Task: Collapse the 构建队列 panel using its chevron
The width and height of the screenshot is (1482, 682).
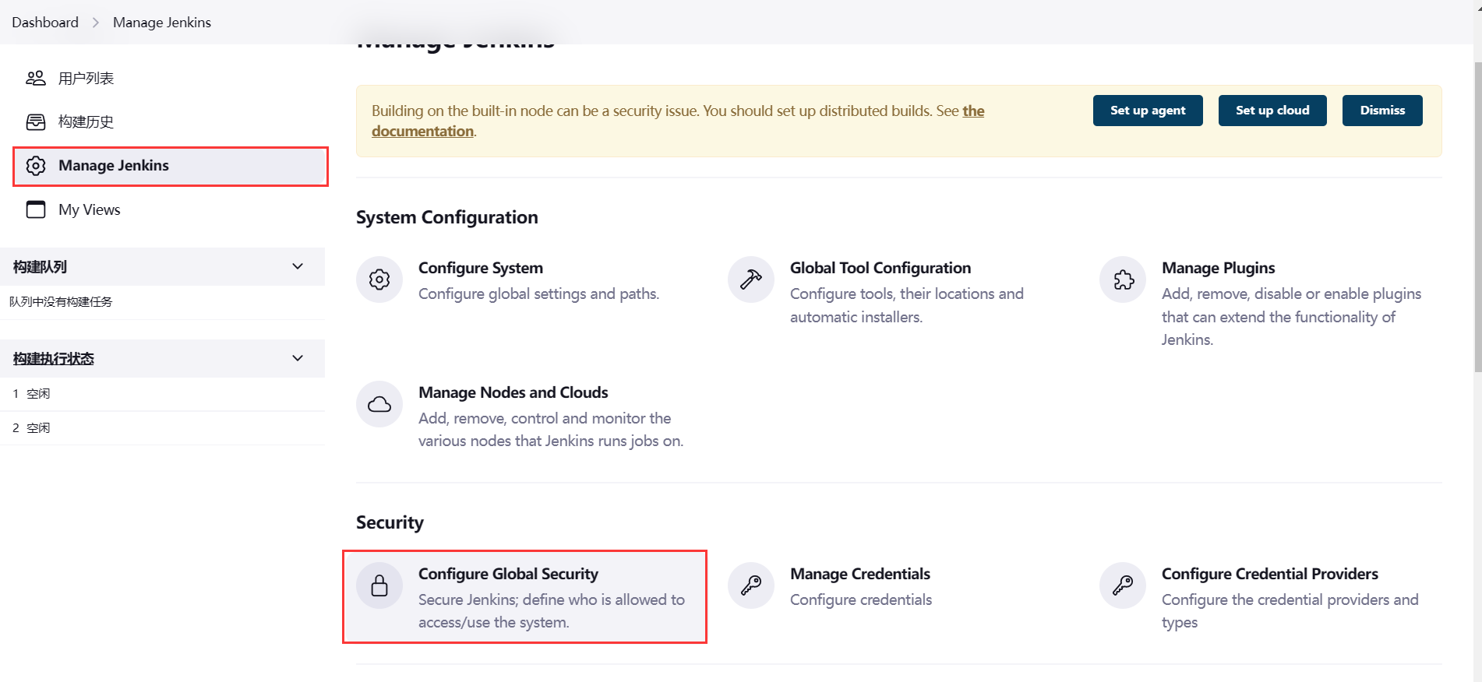Action: [298, 266]
